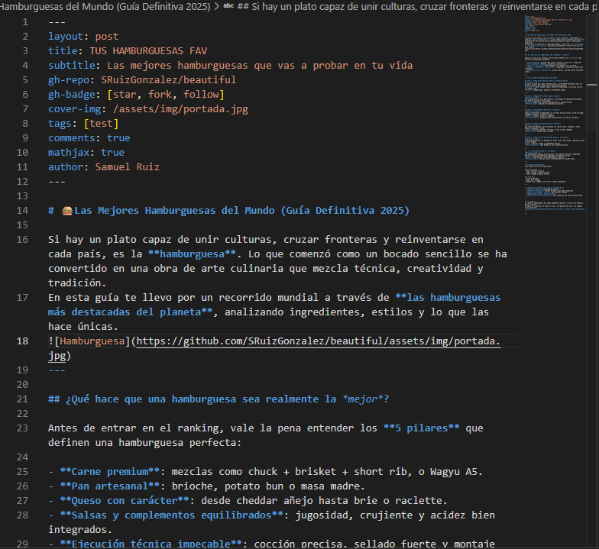Image resolution: width=599 pixels, height=549 pixels.
Task: Click the '/assets/img/portada.jpg' cover-img value
Action: [x=180, y=109]
